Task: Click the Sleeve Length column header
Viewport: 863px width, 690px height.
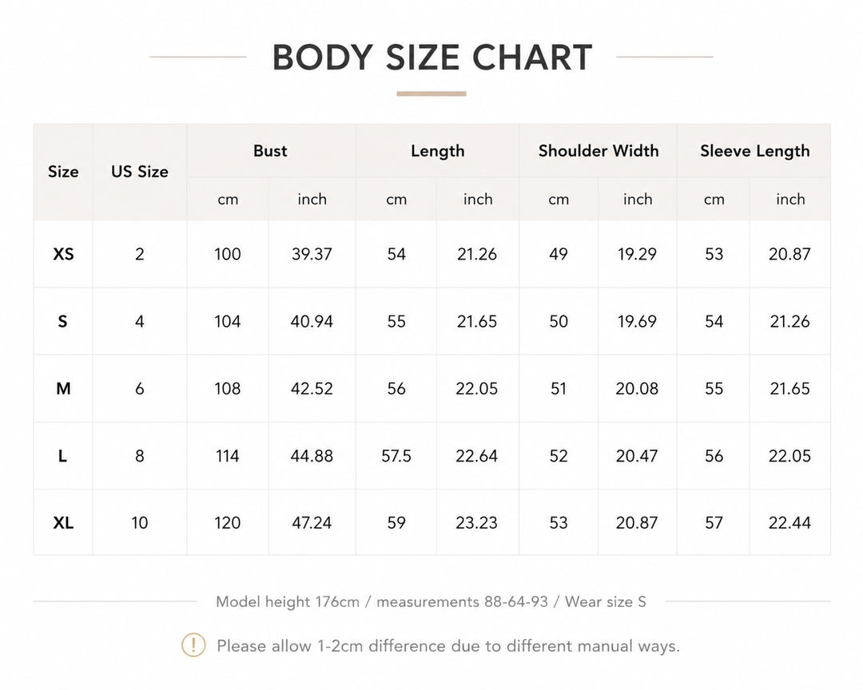Action: (754, 151)
